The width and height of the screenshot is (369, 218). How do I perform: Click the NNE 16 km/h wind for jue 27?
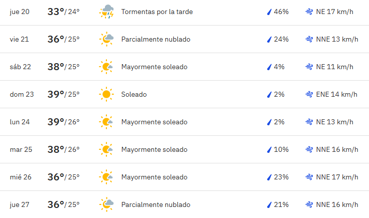pos(337,204)
